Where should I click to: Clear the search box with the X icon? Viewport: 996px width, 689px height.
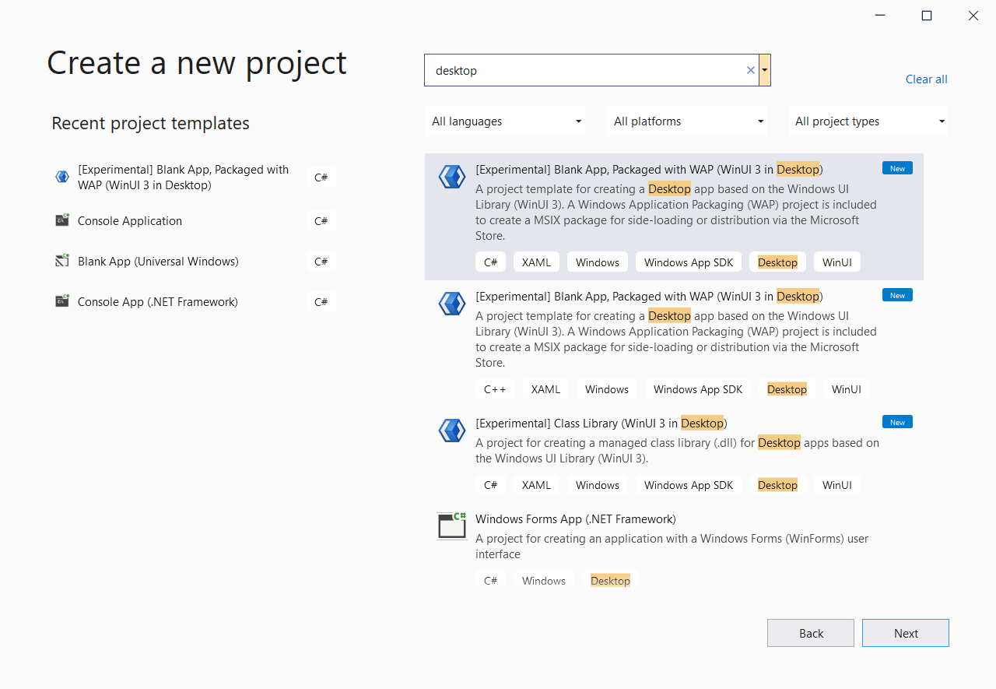[751, 70]
